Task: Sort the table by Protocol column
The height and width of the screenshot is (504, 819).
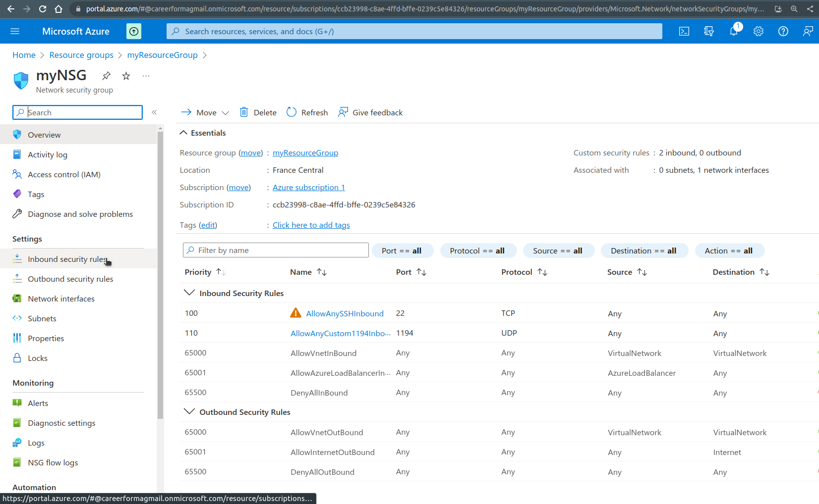Action: pos(542,272)
